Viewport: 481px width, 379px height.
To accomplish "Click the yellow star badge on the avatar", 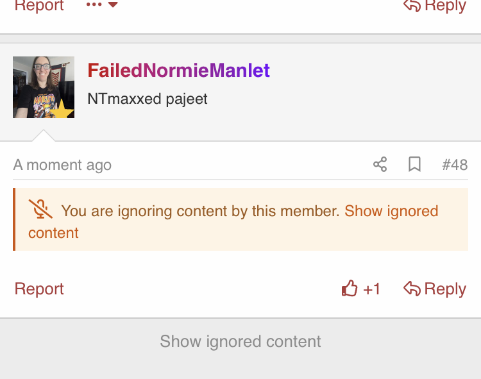I will click(62, 109).
